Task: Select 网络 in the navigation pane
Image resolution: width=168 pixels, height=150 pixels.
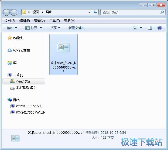Action: pos(13,100)
